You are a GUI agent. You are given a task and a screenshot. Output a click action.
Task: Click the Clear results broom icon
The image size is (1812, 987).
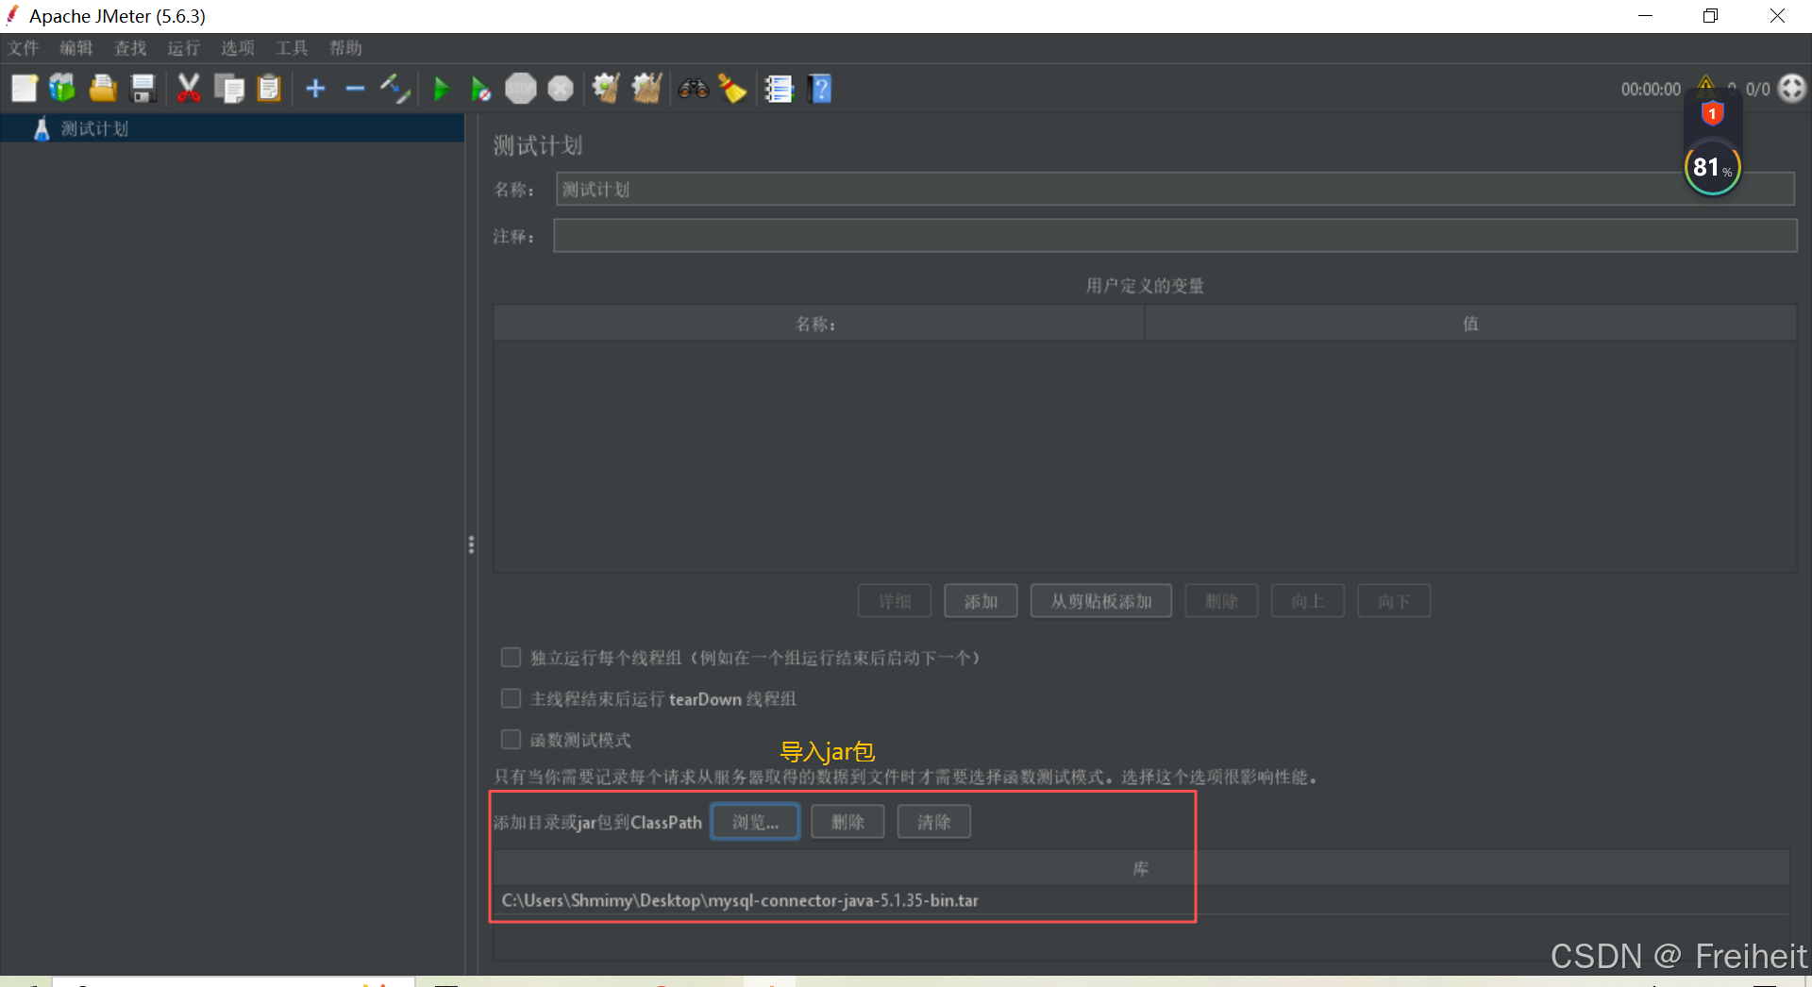click(x=606, y=89)
